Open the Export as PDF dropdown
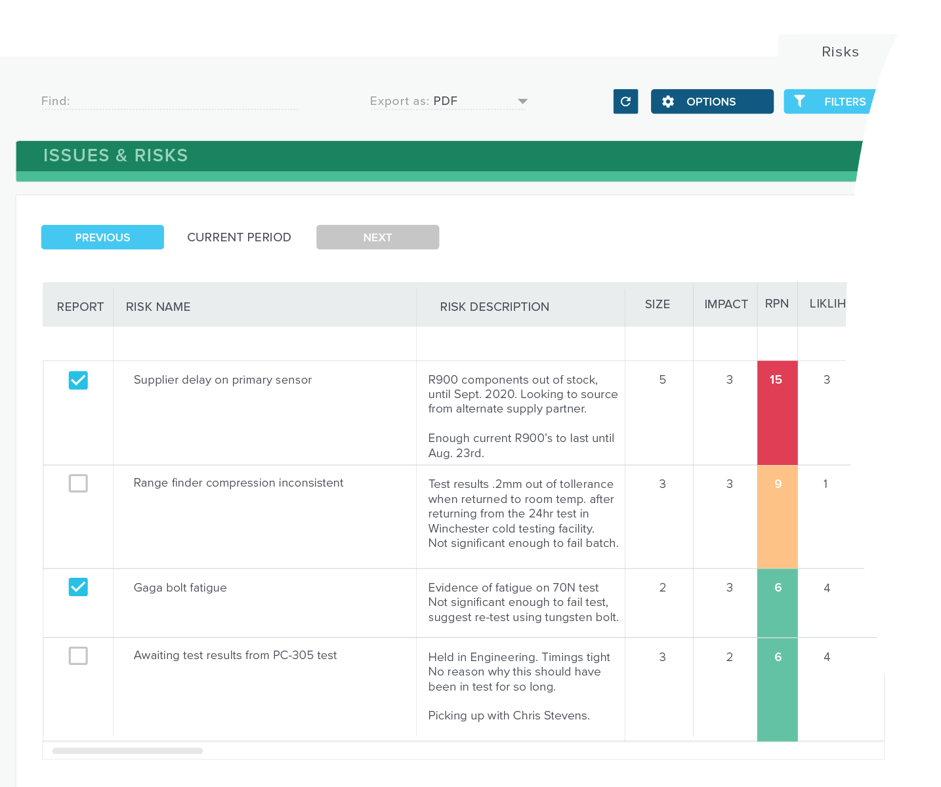This screenshot has width=941, height=787. tap(446, 101)
